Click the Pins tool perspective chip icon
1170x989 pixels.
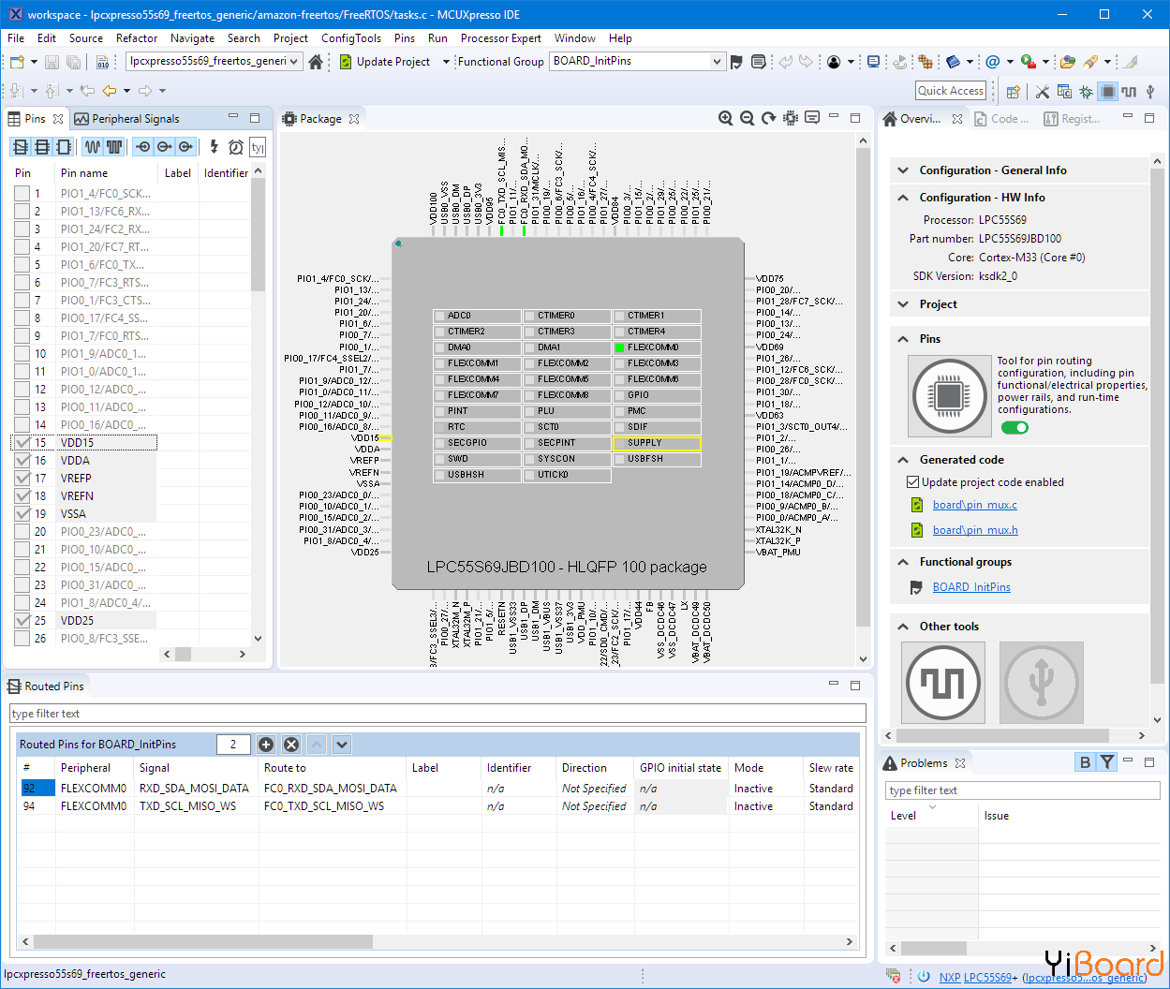pos(1108,91)
